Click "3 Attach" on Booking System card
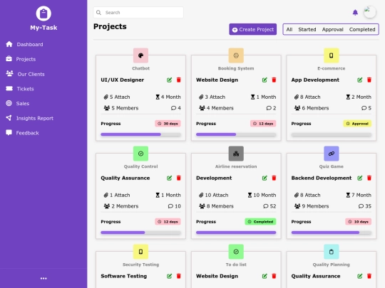 [212, 97]
